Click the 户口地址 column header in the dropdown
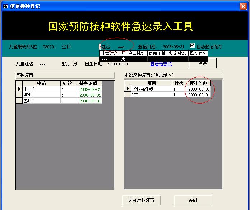 click(137, 53)
